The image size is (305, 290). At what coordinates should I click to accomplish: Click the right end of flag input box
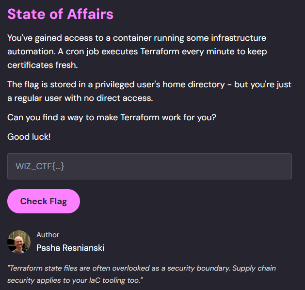[281, 166]
